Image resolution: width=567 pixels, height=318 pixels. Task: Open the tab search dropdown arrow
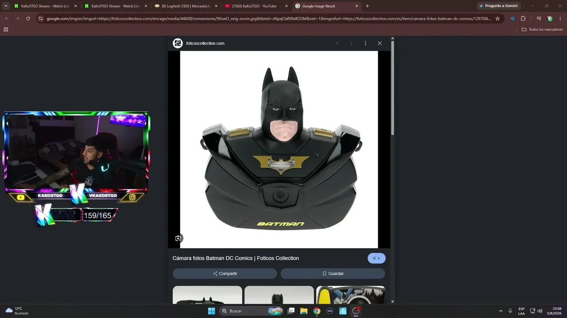tap(6, 6)
